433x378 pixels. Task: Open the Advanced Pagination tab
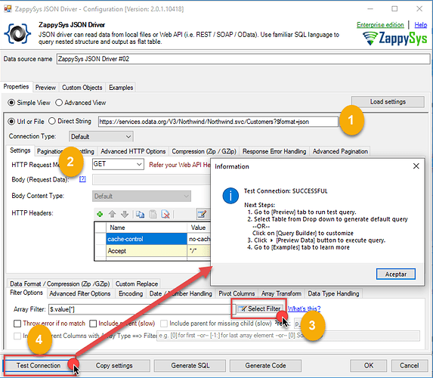coord(340,151)
